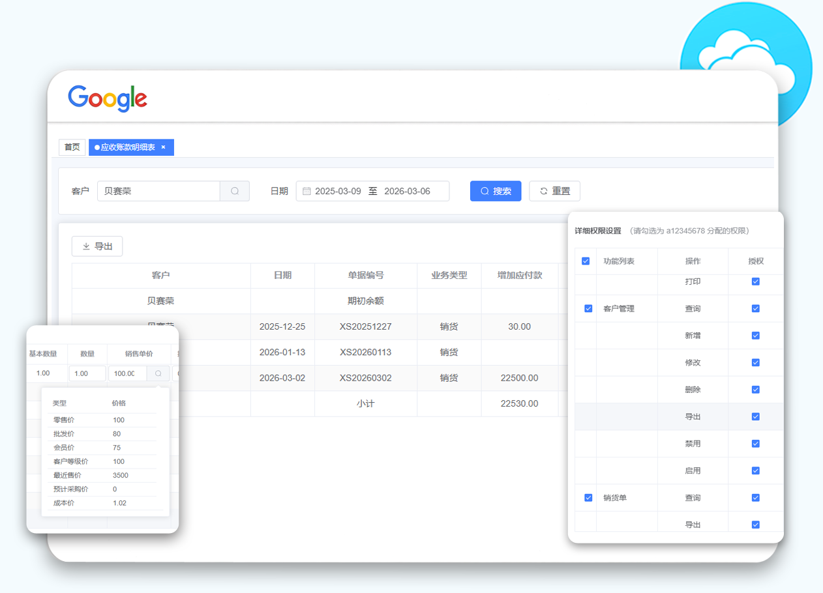823x593 pixels.
Task: Open document XS20260302 in the table
Action: tap(365, 378)
